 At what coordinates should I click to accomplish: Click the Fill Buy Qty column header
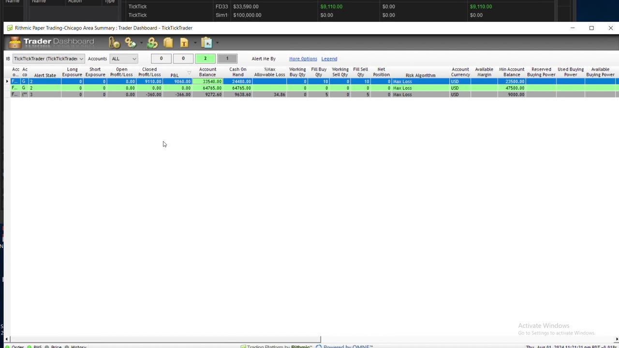319,72
